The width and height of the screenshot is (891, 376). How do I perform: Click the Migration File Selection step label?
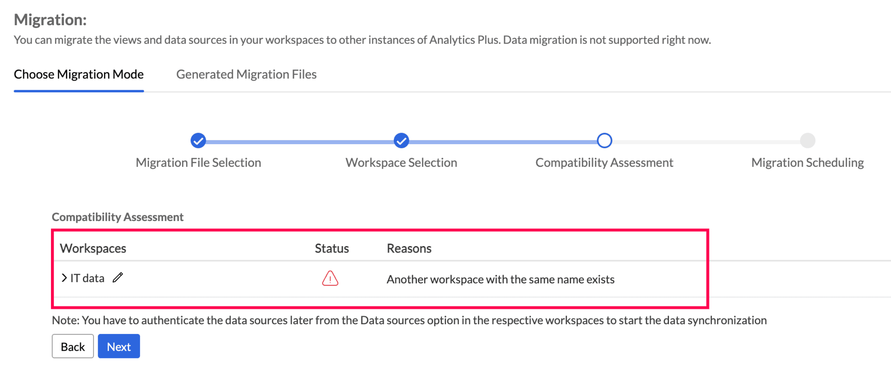coord(198,162)
